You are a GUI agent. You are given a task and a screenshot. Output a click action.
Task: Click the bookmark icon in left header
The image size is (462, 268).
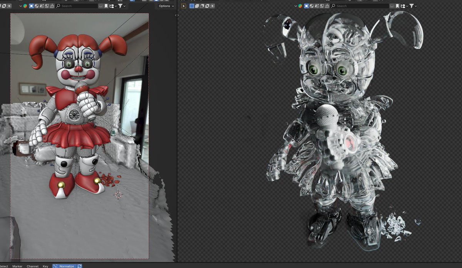click(x=106, y=6)
